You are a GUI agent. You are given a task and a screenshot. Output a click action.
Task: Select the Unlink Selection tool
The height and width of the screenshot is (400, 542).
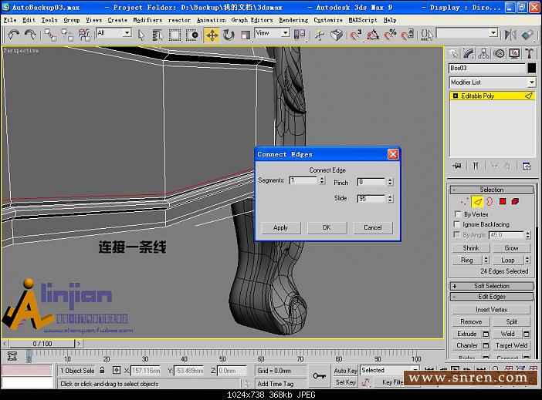[x=67, y=35]
